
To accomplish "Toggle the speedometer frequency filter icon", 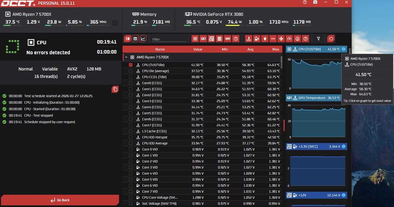I will pos(289,39).
